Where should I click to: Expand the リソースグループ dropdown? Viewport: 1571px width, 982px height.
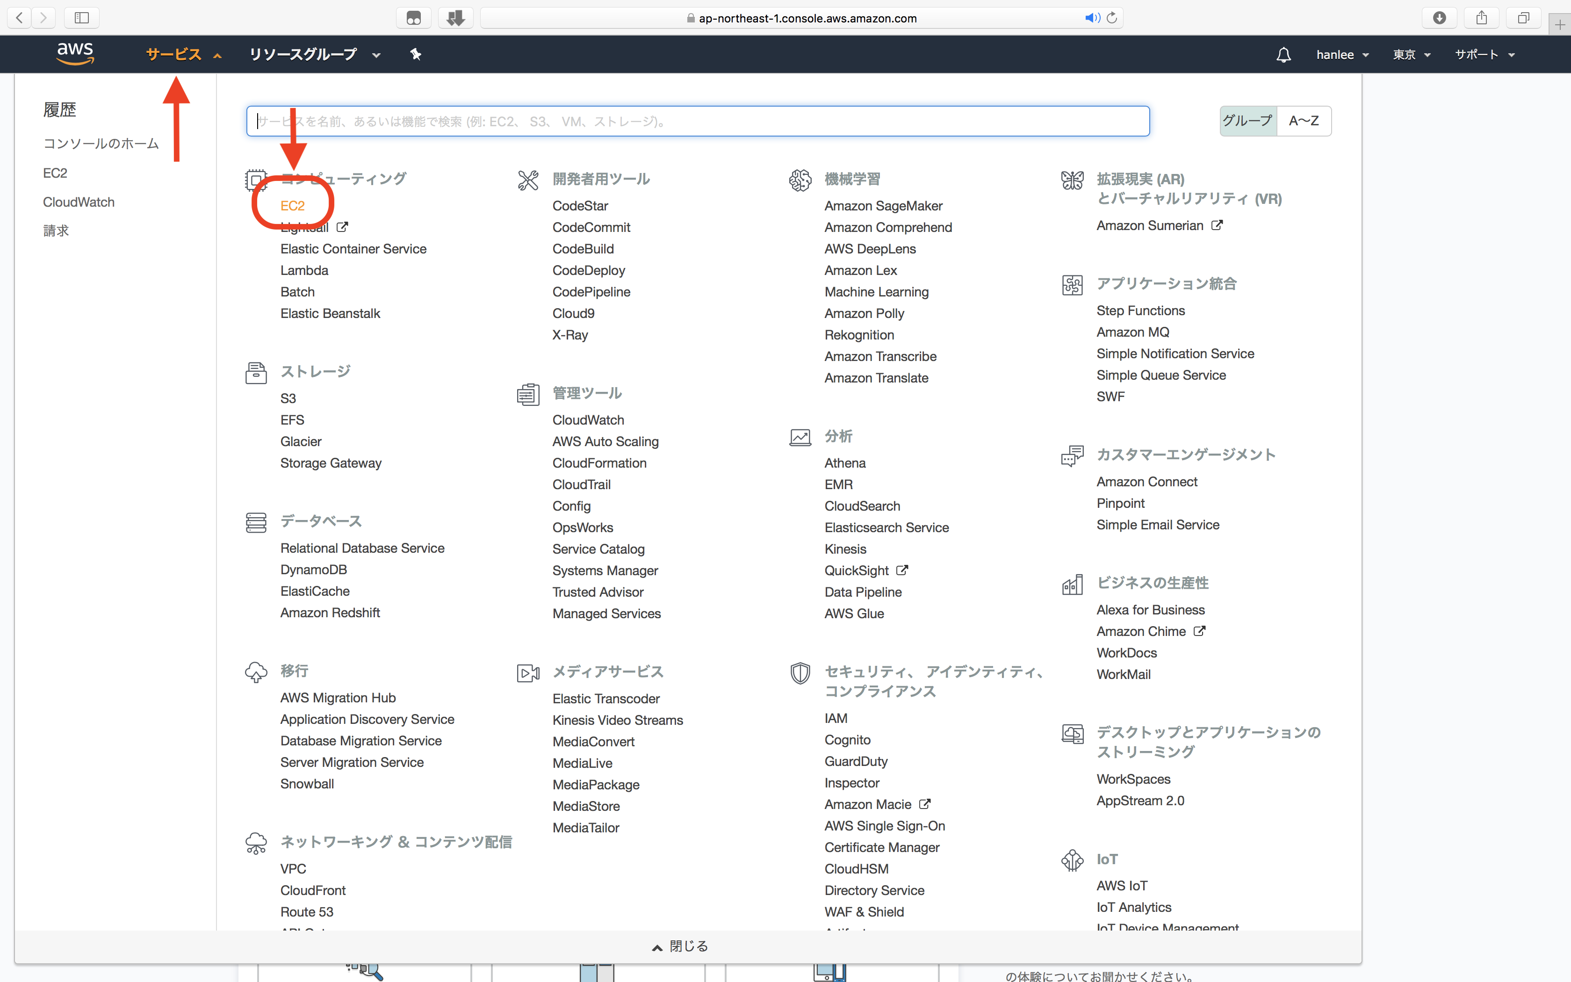point(315,55)
